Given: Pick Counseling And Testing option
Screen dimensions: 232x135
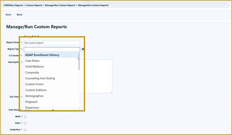Looking at the screenshot, I should tap(51, 78).
